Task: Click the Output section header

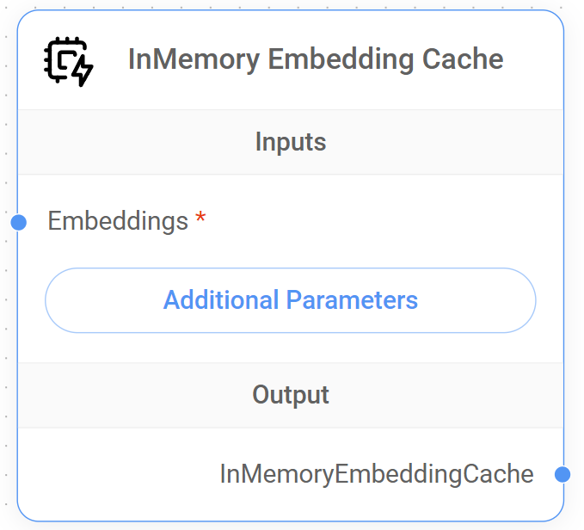Action: 291,395
